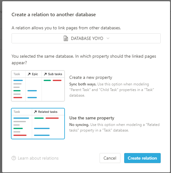Open the DATABASE YOYO database selector
The width and height of the screenshot is (171, 173).
[x=86, y=38]
